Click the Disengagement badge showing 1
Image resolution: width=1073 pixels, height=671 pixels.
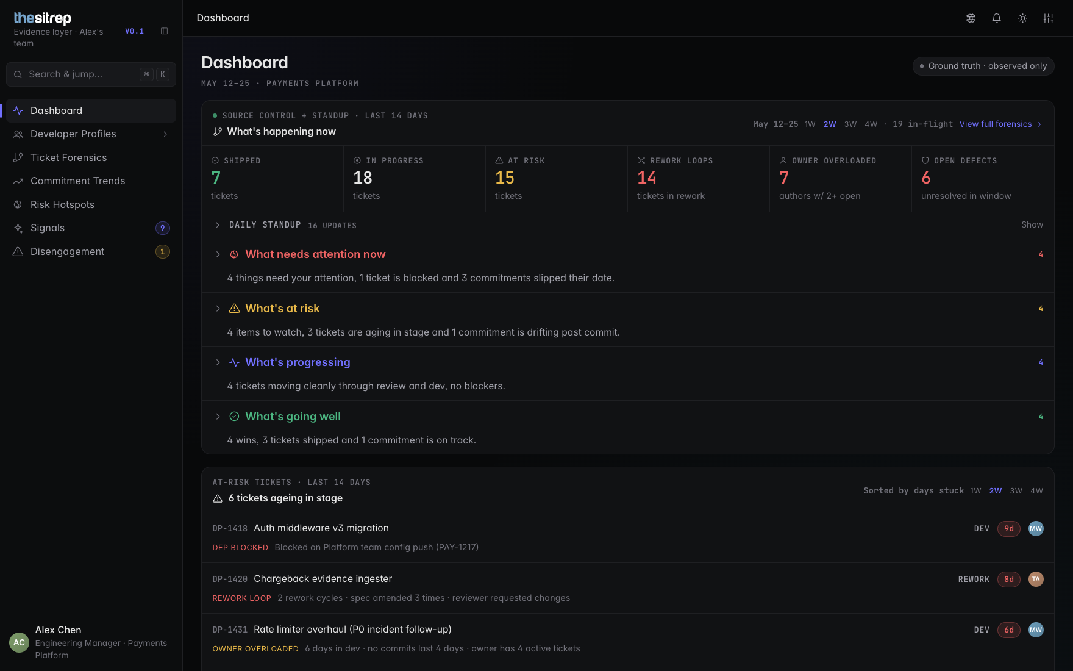[x=163, y=252]
